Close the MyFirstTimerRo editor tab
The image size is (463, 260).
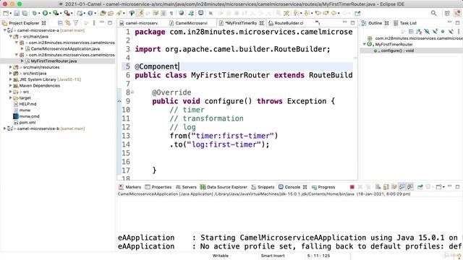tap(262, 23)
